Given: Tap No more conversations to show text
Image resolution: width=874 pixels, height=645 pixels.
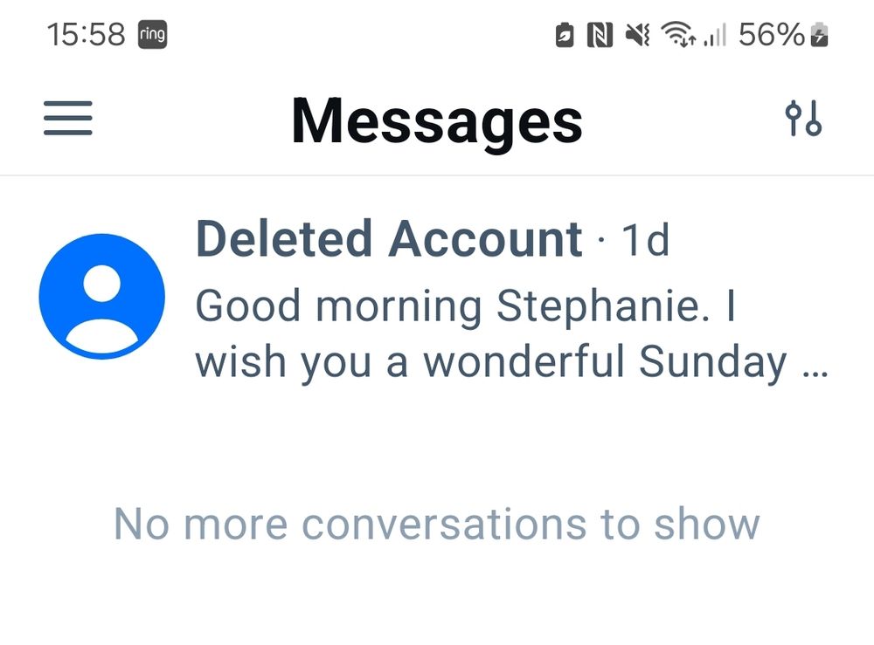Looking at the screenshot, I should tap(437, 524).
